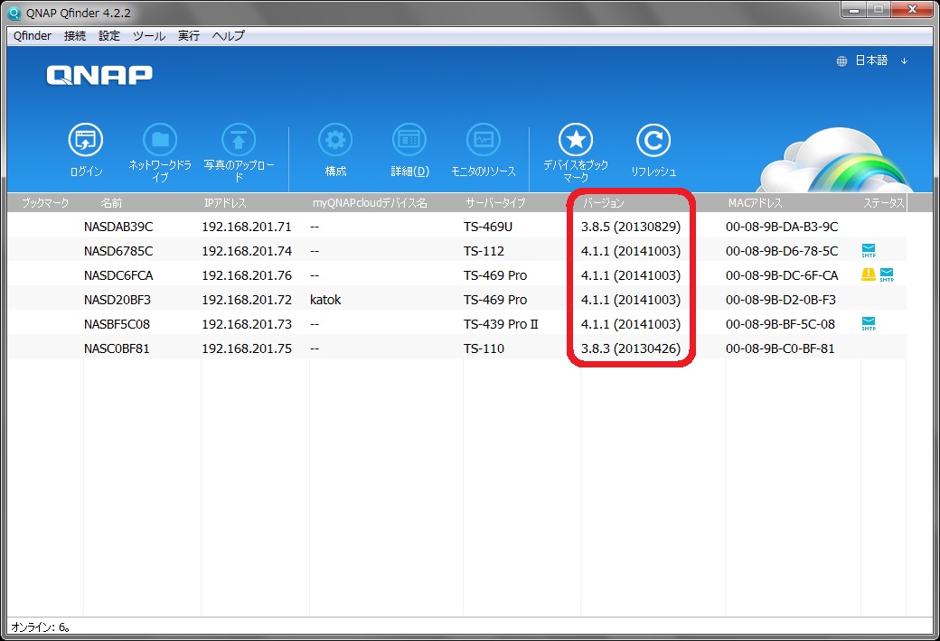Click server type TS-469U

pos(488,227)
